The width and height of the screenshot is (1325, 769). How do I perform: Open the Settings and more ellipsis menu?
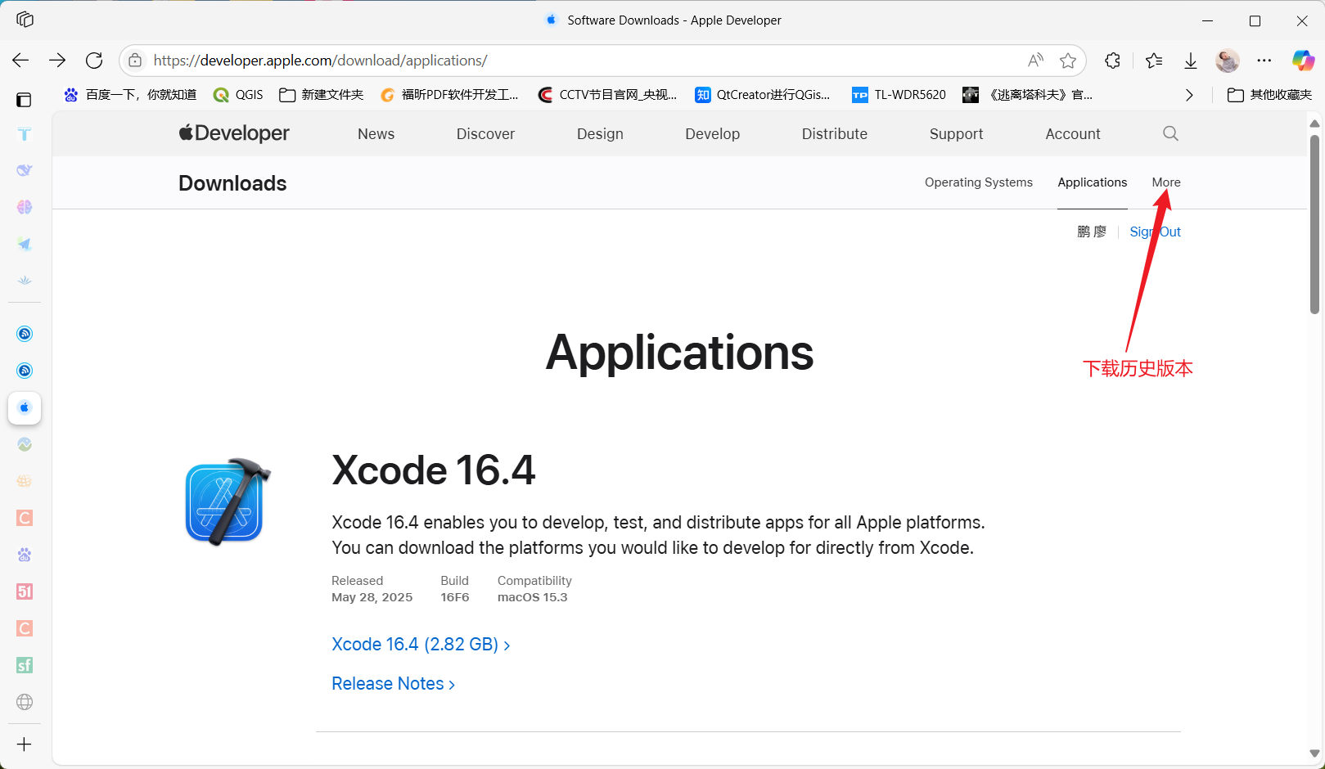pos(1264,61)
